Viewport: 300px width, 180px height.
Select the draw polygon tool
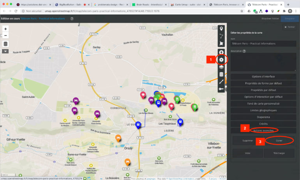(221, 44)
